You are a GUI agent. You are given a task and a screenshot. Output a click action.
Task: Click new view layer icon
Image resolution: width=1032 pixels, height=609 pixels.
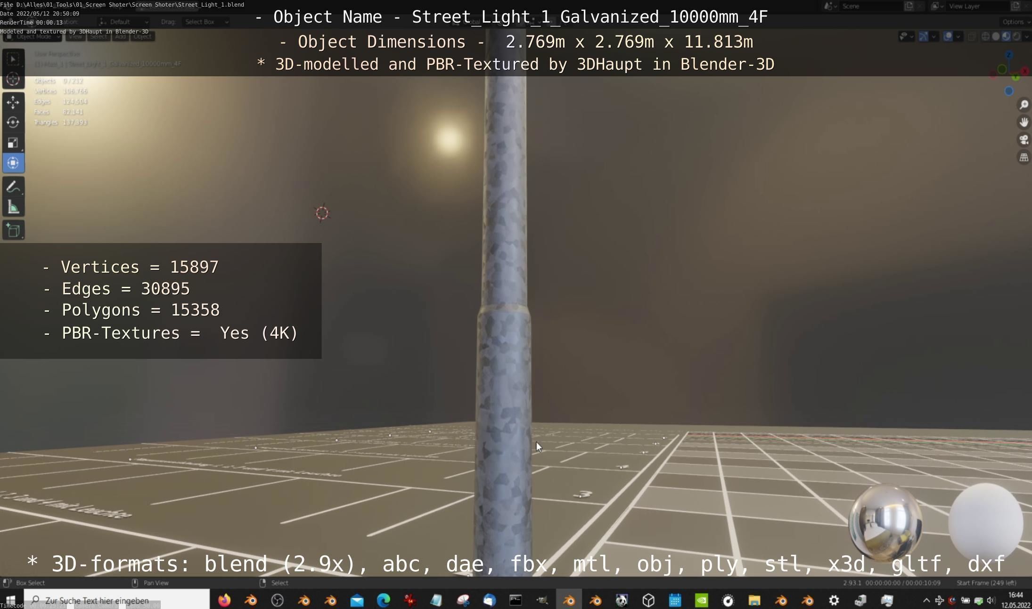[1016, 6]
